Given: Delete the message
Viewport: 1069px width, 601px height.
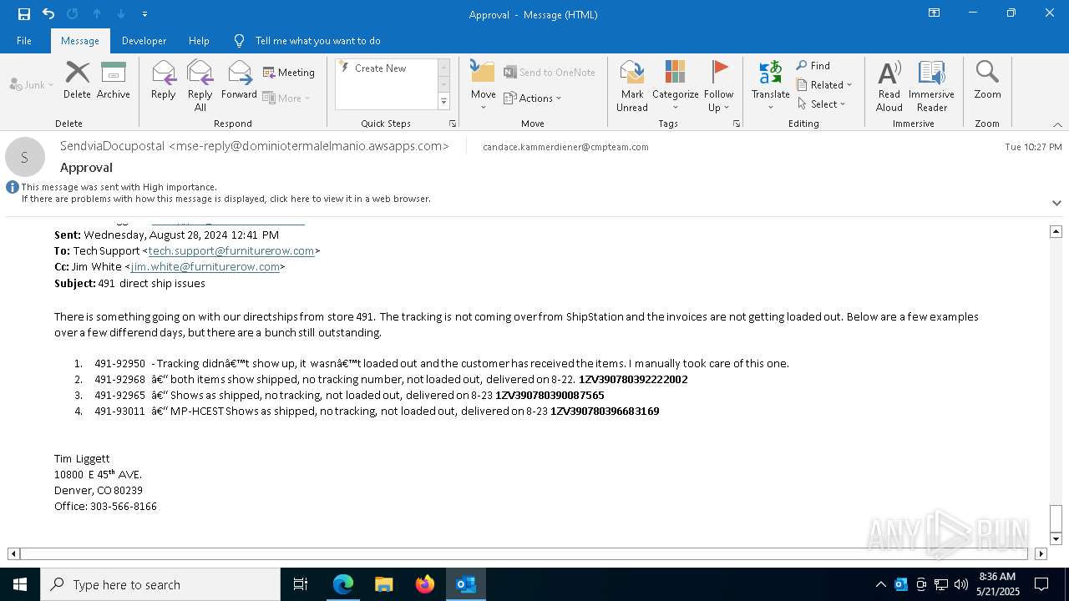Looking at the screenshot, I should point(77,80).
